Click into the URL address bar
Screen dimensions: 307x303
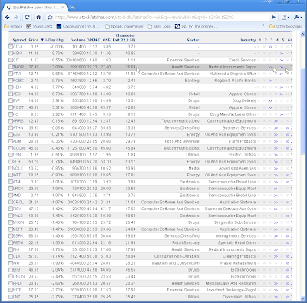[x=161, y=18]
